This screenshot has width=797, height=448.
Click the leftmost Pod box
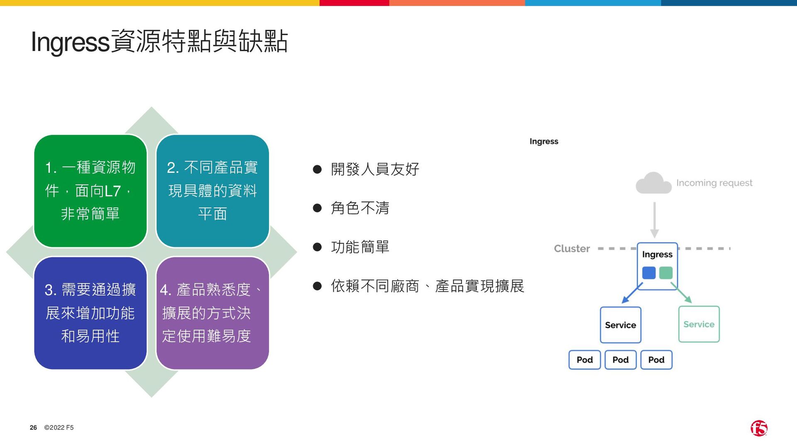[584, 360]
